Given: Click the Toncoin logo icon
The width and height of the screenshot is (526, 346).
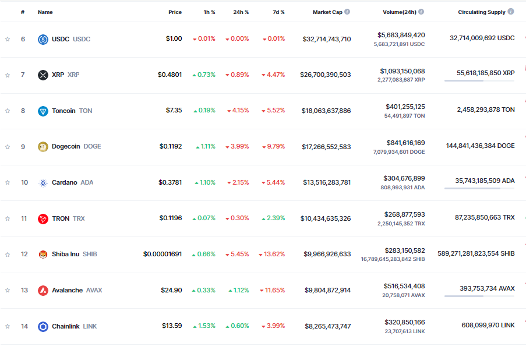Looking at the screenshot, I should (x=43, y=111).
